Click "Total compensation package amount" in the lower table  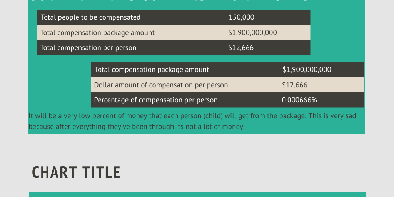[152, 70]
